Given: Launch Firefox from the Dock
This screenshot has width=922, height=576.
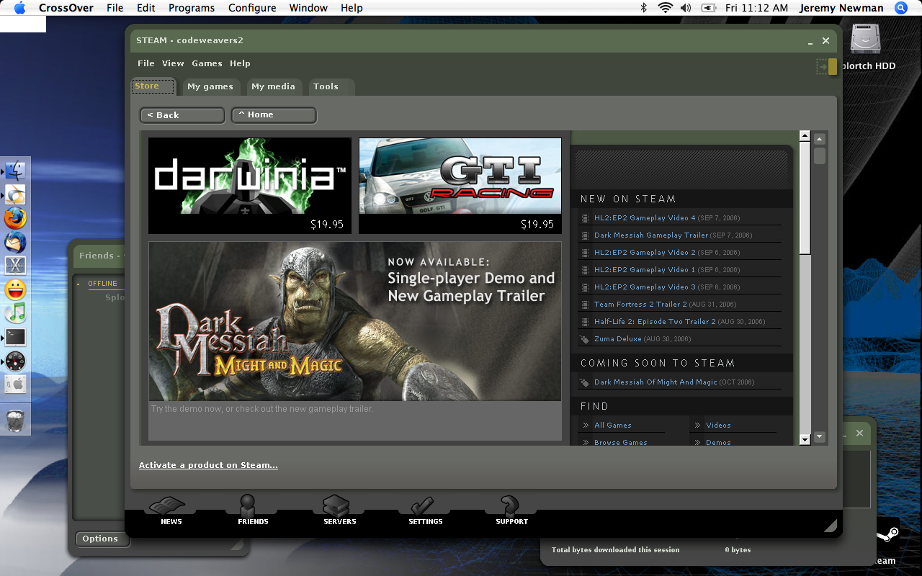Looking at the screenshot, I should pyautogui.click(x=15, y=217).
